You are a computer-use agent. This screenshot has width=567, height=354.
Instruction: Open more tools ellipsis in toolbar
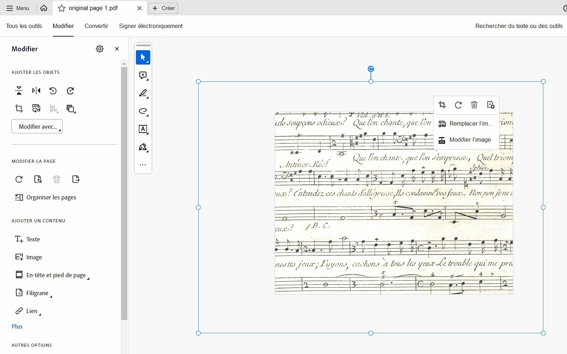[x=143, y=165]
